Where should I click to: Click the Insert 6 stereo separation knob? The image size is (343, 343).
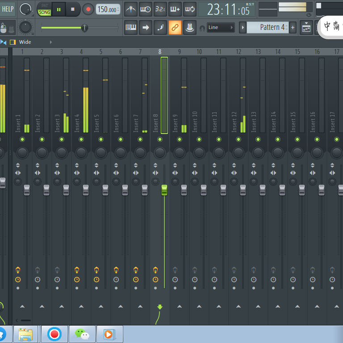(116, 182)
